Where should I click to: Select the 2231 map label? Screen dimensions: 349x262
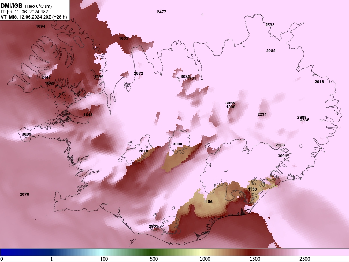(x=262, y=114)
